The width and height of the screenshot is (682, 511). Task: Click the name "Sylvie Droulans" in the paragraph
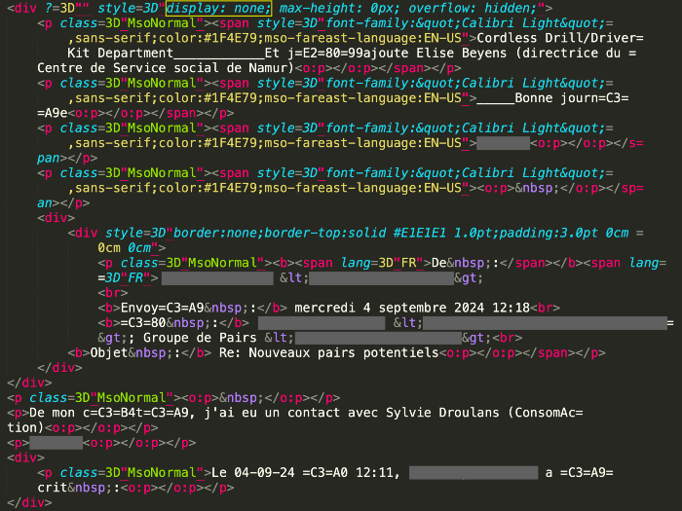(x=442, y=413)
